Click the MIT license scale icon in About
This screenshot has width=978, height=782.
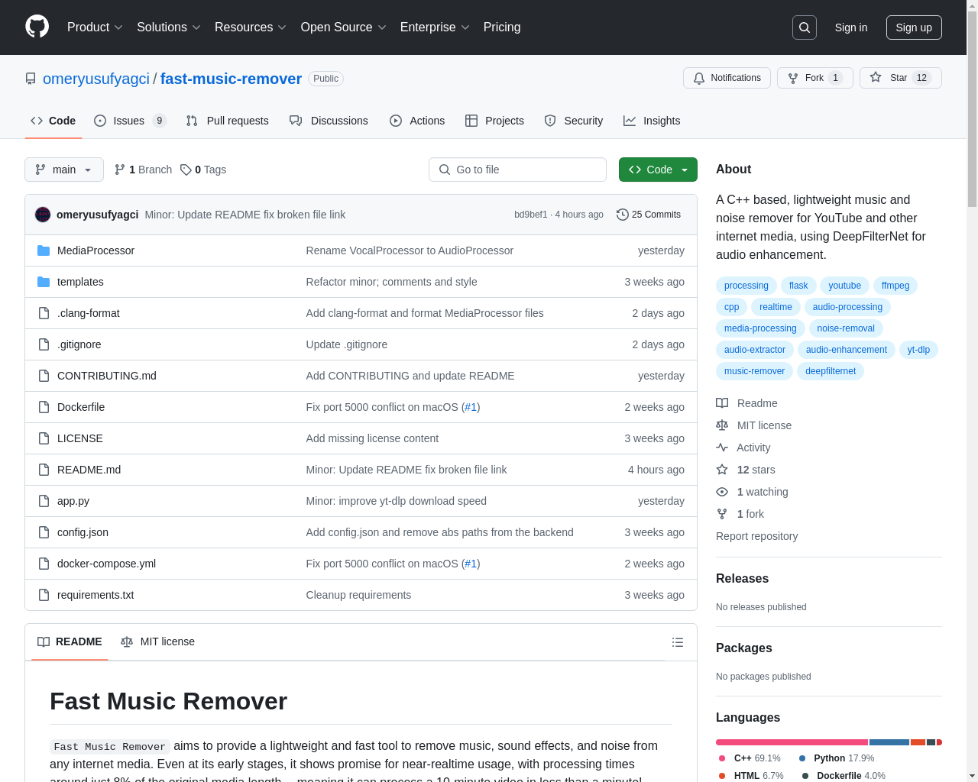722,425
